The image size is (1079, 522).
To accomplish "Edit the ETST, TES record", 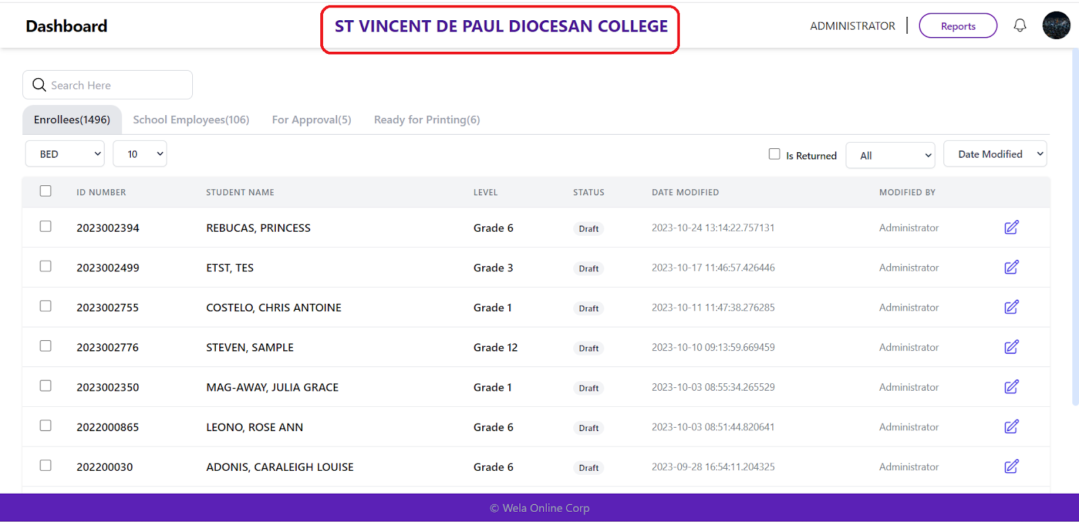I will pos(1011,267).
